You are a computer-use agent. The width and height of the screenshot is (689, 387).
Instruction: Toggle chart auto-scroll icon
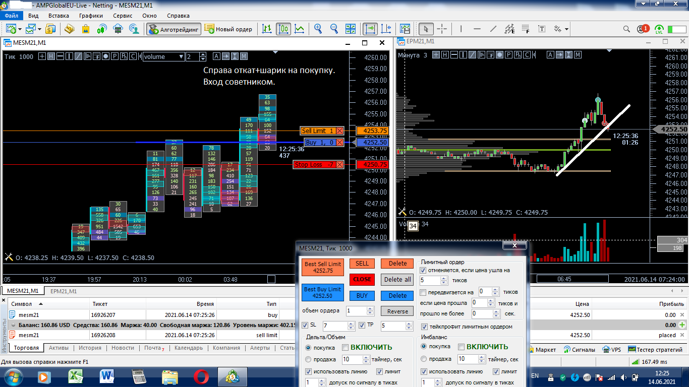pos(371,29)
